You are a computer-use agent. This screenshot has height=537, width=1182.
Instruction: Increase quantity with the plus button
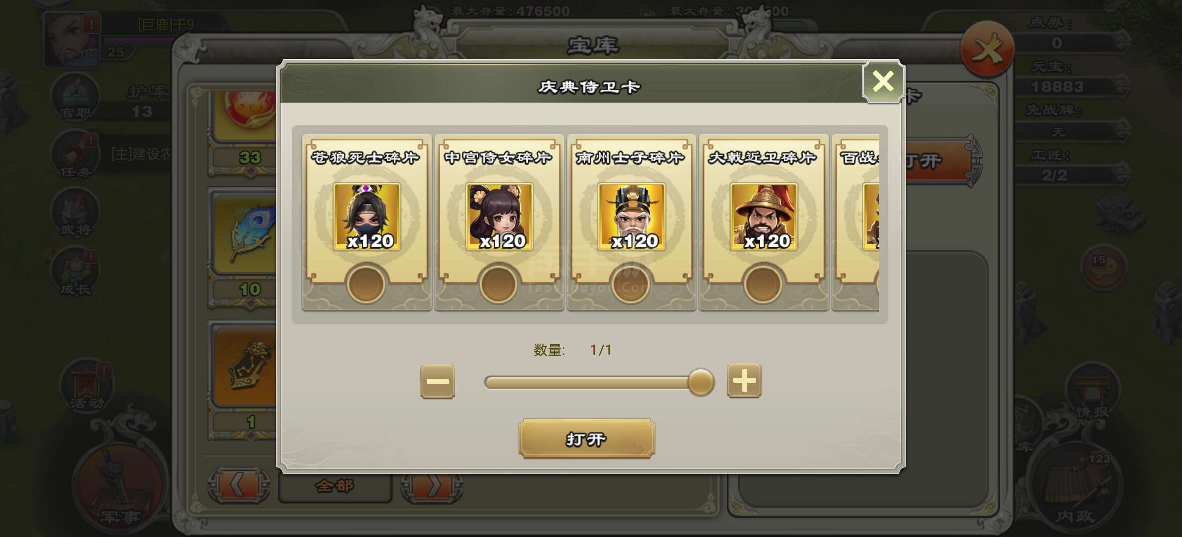point(744,381)
